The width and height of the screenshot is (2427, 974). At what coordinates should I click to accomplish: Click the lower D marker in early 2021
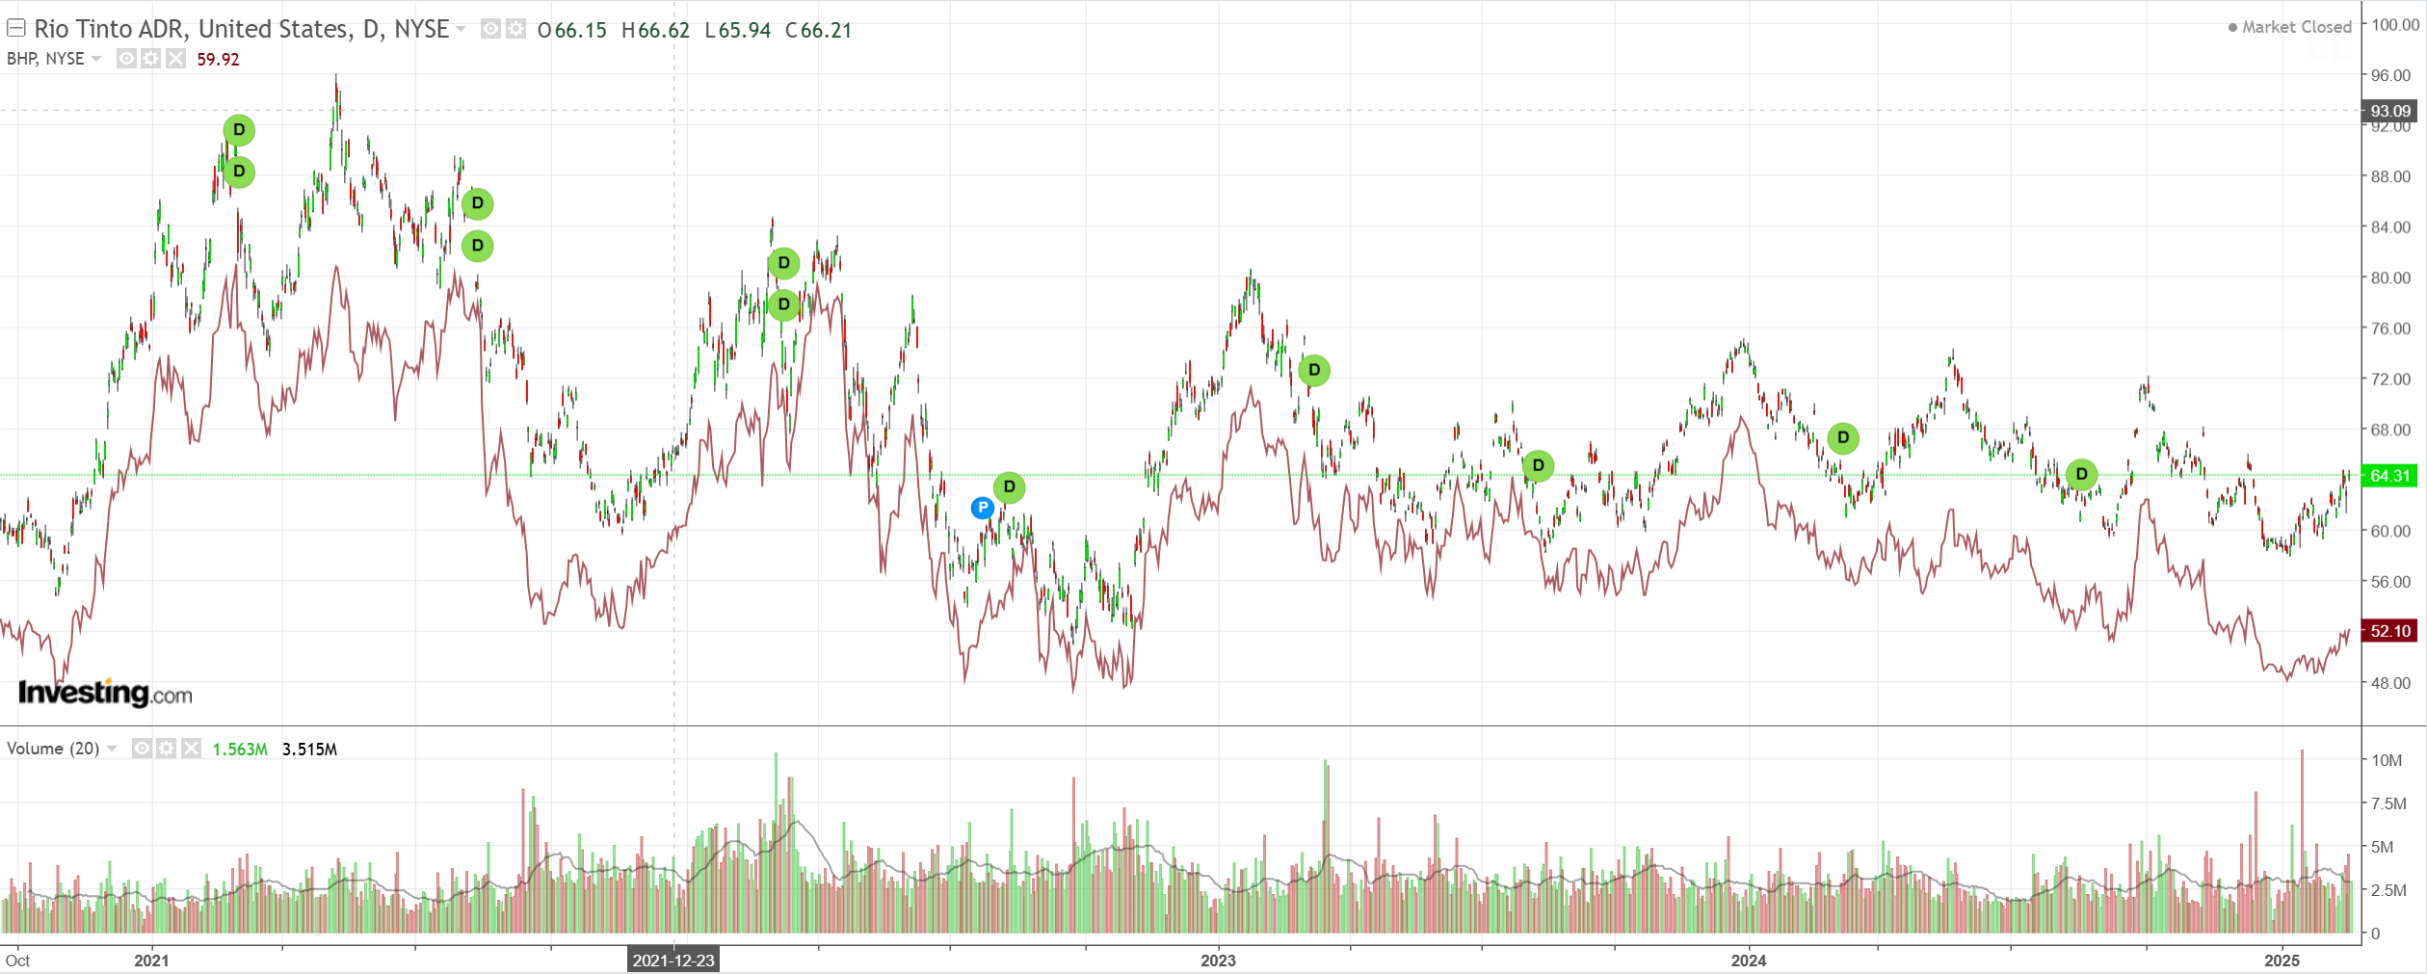(239, 171)
